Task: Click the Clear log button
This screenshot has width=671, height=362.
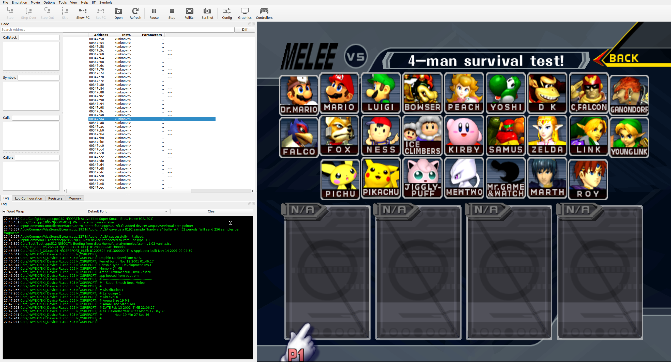Action: (x=212, y=211)
